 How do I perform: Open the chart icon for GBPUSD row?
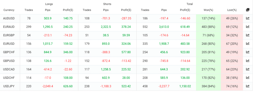(x=247, y=61)
